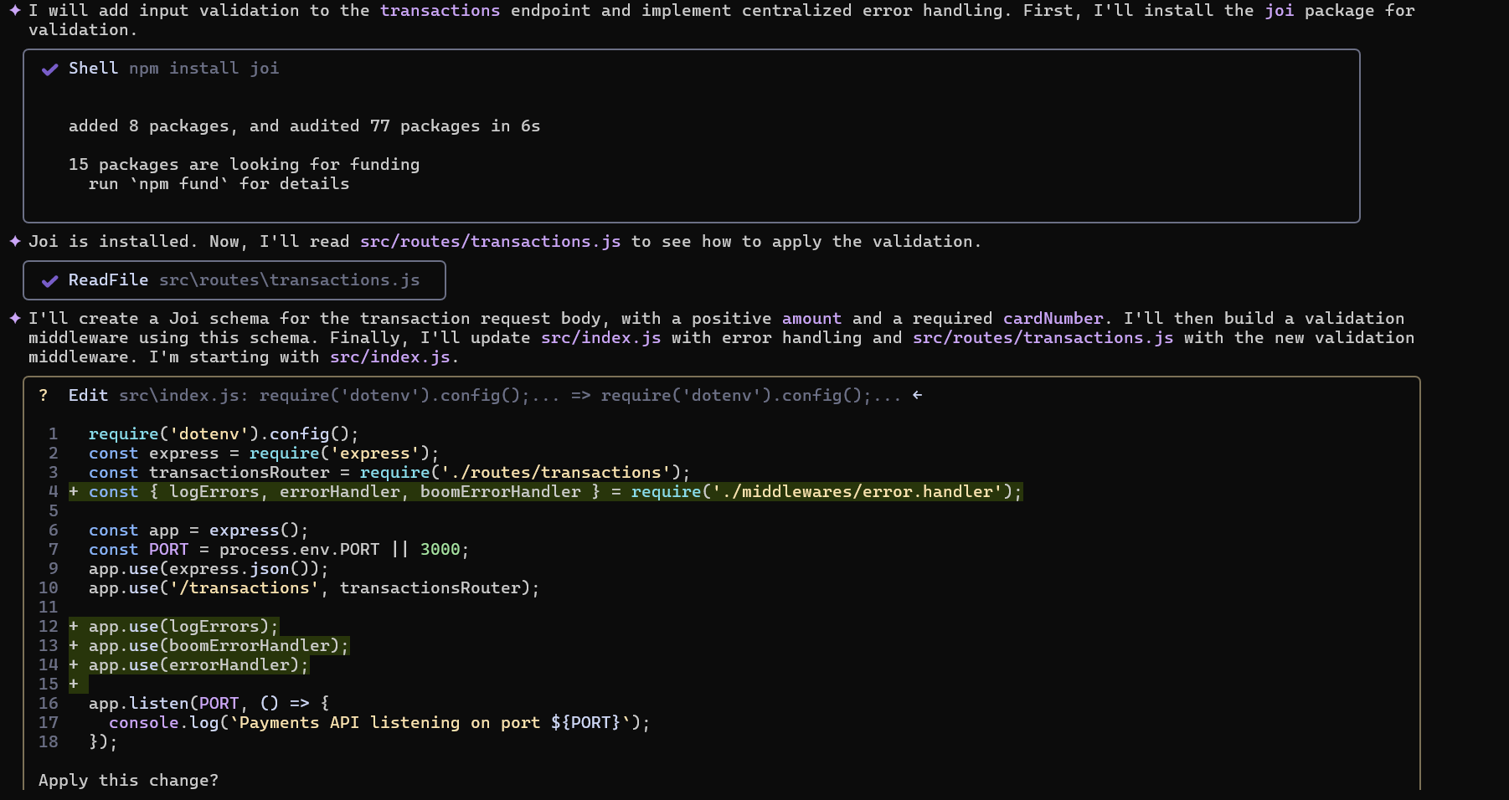
Task: Click the sparkle icon beside "Joi is installed"
Action: click(15, 241)
